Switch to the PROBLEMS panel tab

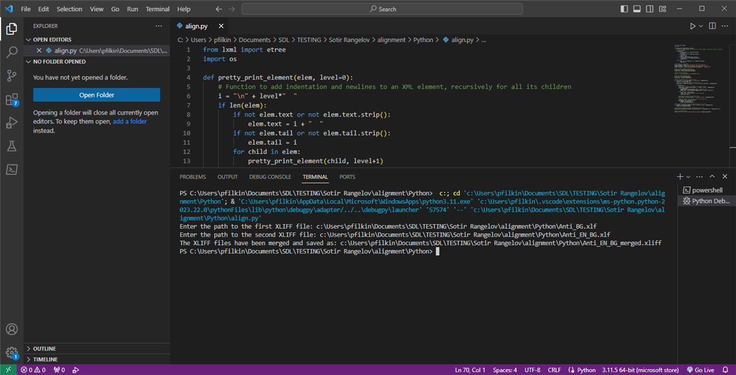coord(193,177)
